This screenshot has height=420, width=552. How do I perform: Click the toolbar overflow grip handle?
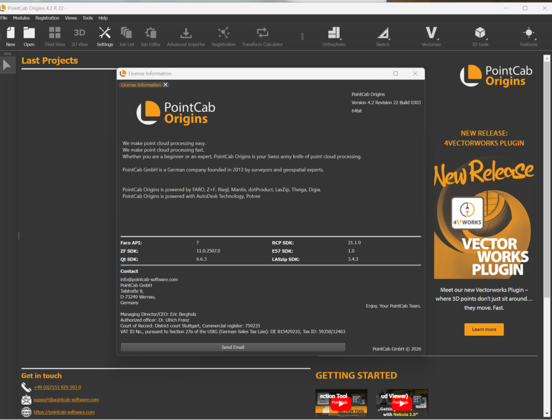tap(302, 36)
